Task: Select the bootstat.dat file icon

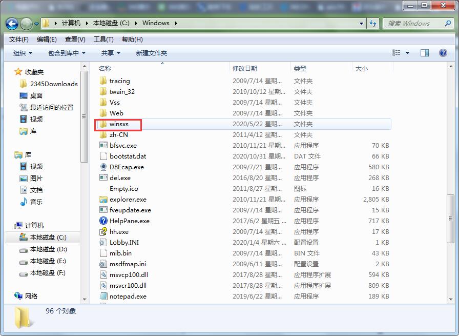Action: (103, 156)
